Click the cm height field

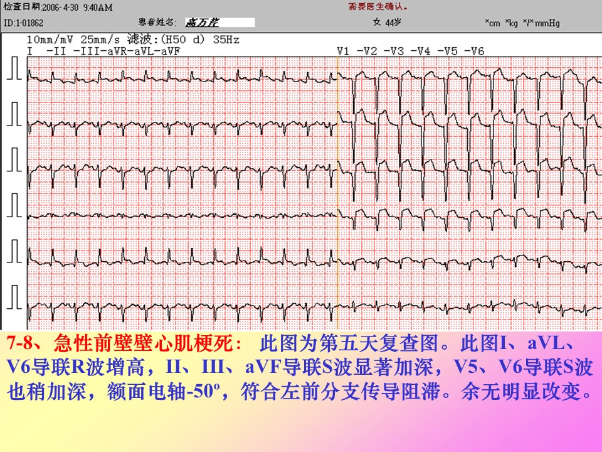coord(492,23)
